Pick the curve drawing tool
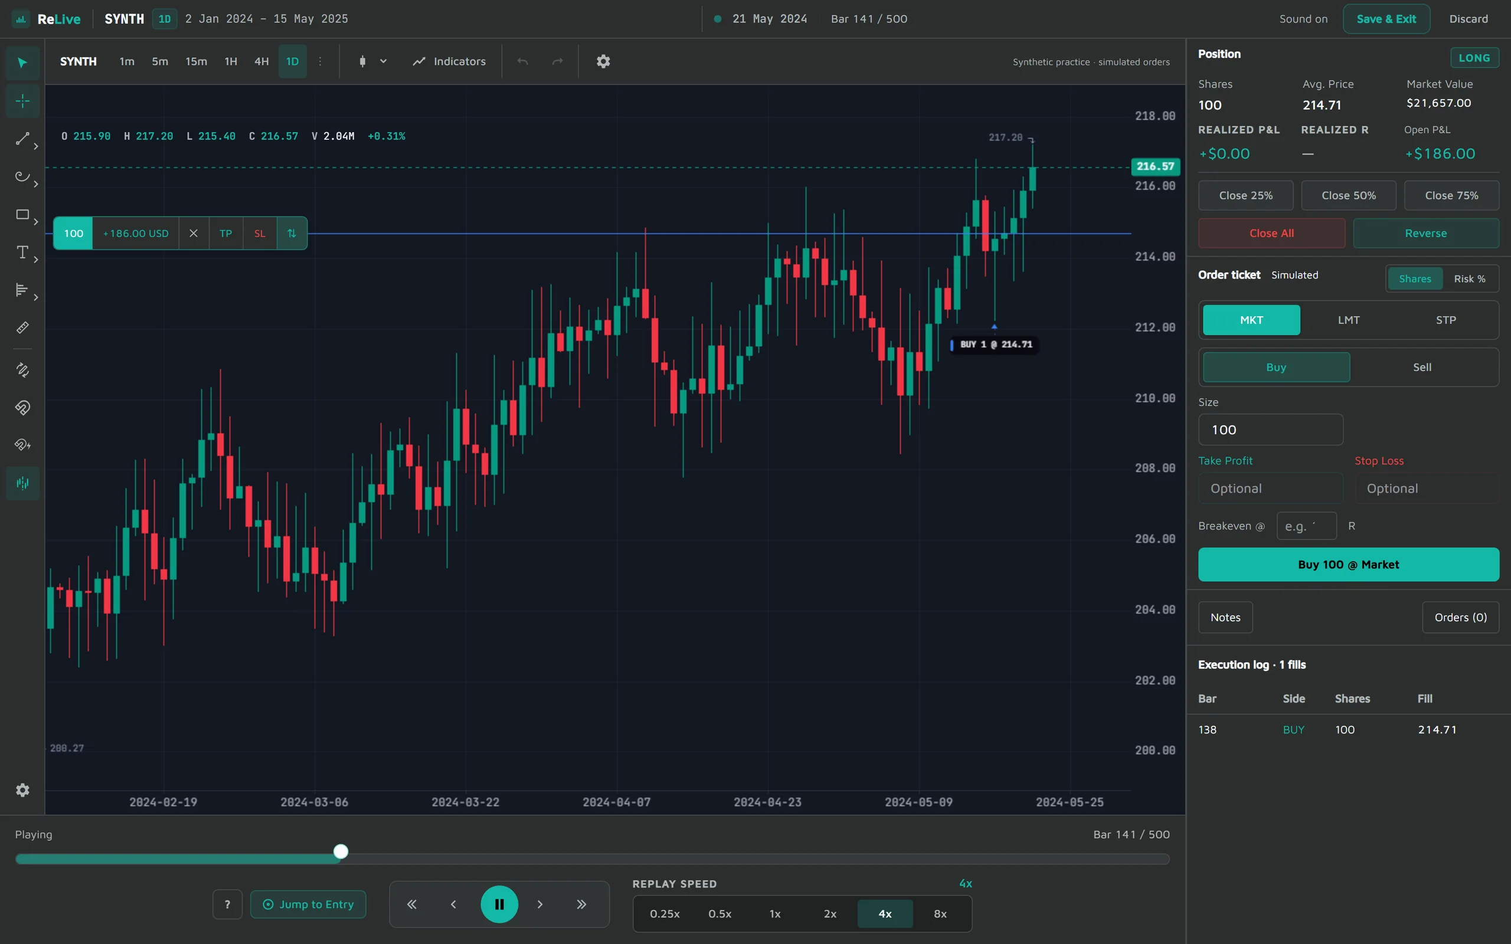The width and height of the screenshot is (1511, 944). 22,176
